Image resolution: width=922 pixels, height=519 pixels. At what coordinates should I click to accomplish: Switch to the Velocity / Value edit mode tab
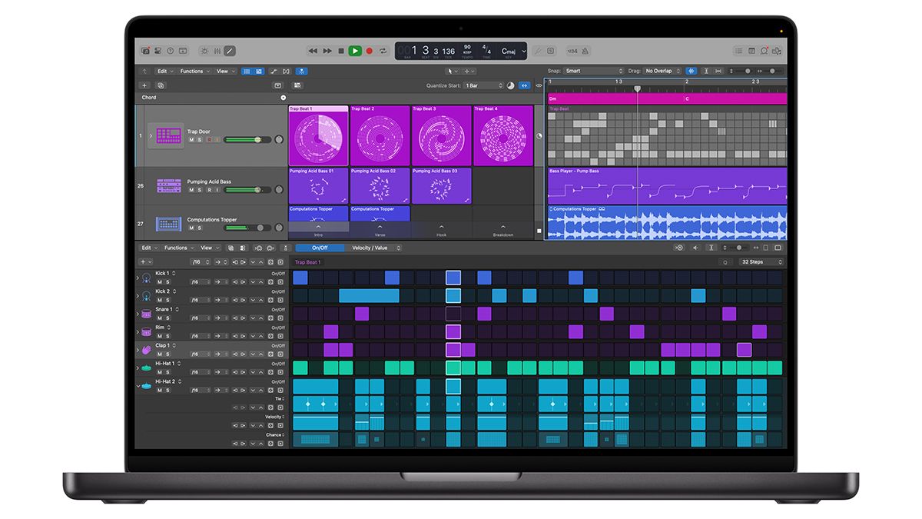[x=372, y=248]
